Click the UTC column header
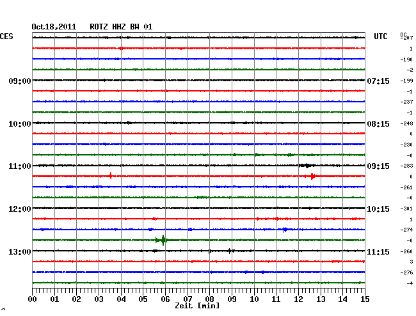Viewport: 416px width, 316px height. (380, 36)
